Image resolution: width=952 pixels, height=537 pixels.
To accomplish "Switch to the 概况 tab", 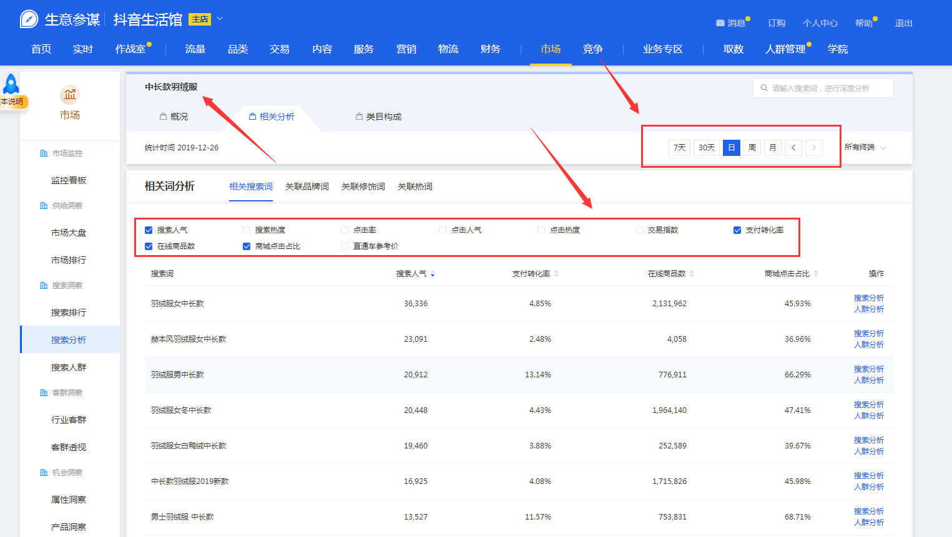I will 174,117.
